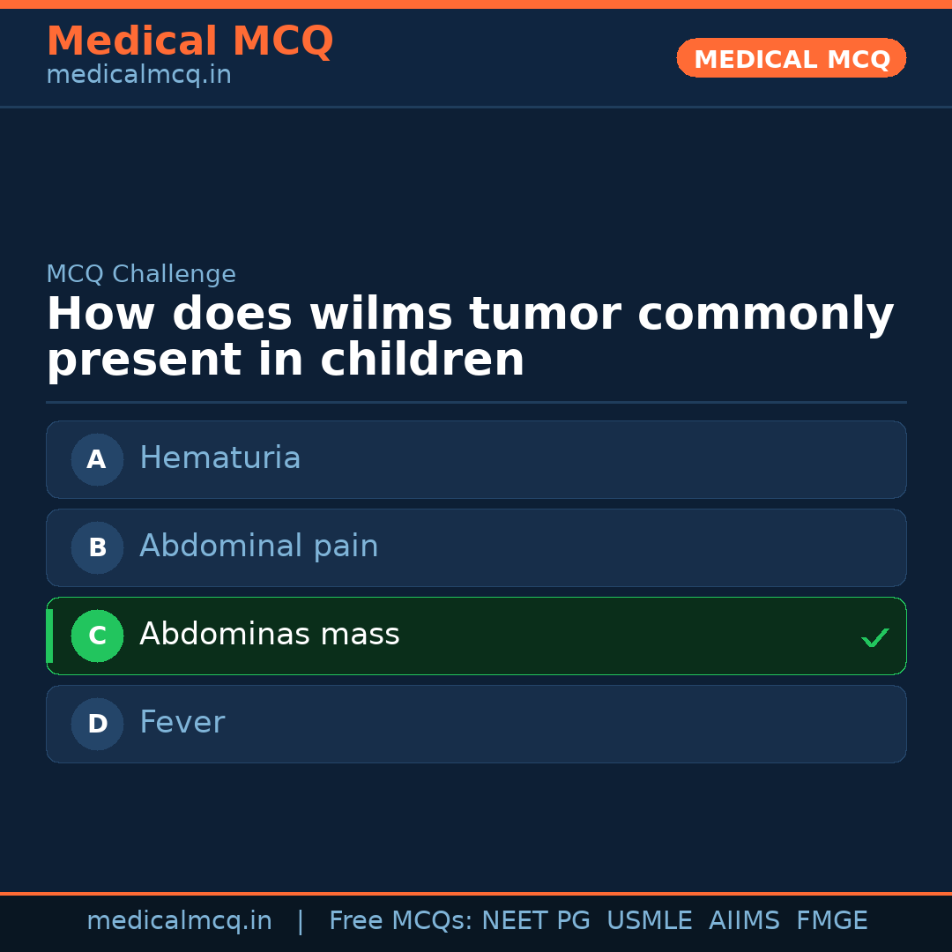Viewport: 952px width, 952px height.
Task: Click the letter D circle badge
Action: pos(97,724)
